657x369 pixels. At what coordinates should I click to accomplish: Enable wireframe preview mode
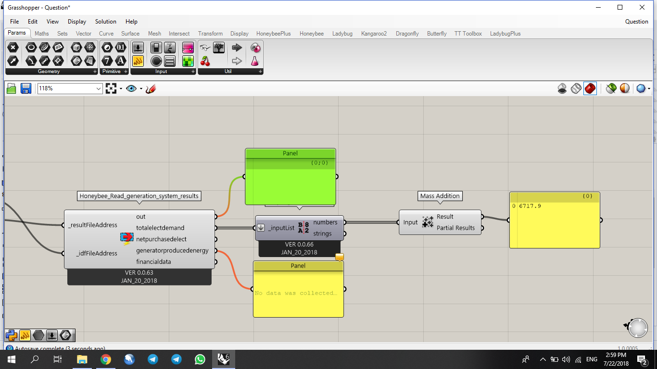point(576,88)
